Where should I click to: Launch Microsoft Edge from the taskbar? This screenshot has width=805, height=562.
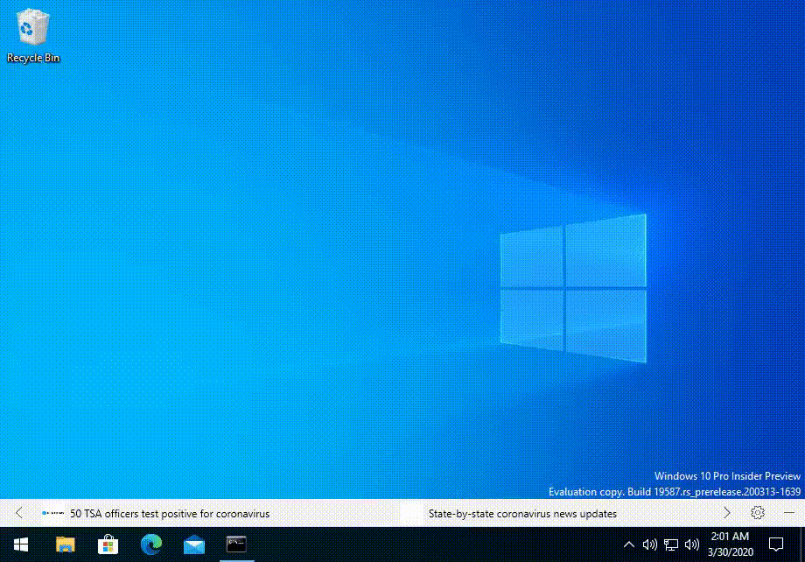[x=150, y=544]
